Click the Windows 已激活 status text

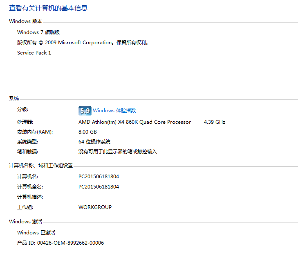point(36,233)
